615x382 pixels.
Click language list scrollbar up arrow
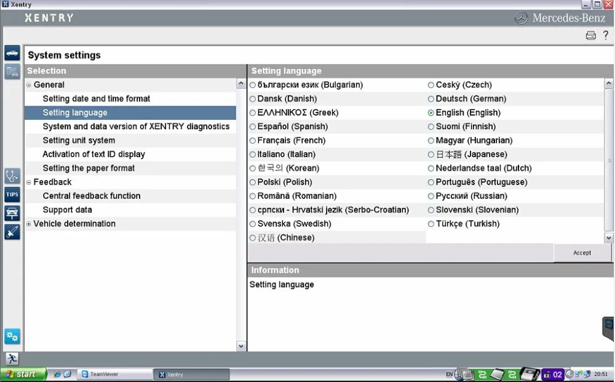(x=608, y=83)
